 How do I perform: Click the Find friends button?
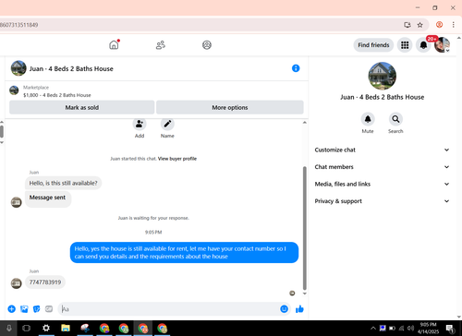(373, 45)
